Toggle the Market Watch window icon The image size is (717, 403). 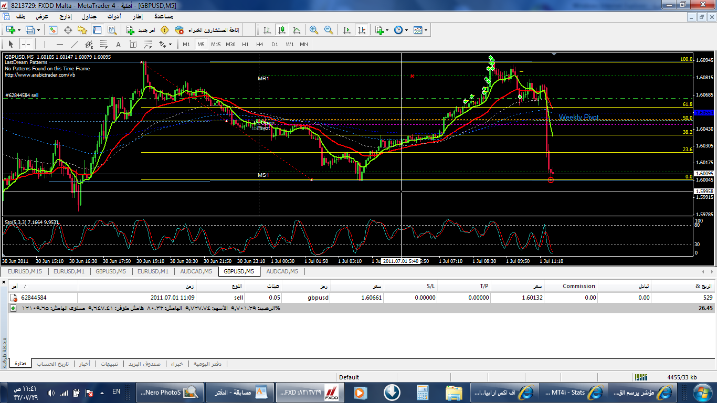tap(53, 30)
